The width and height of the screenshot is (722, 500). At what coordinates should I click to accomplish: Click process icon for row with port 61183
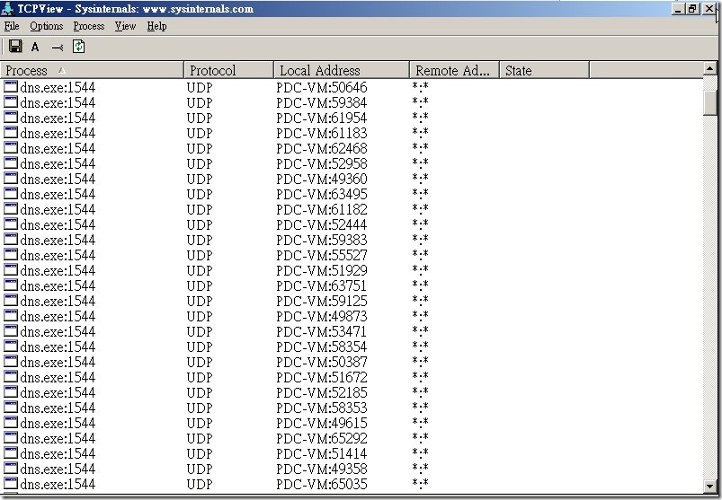(x=11, y=132)
